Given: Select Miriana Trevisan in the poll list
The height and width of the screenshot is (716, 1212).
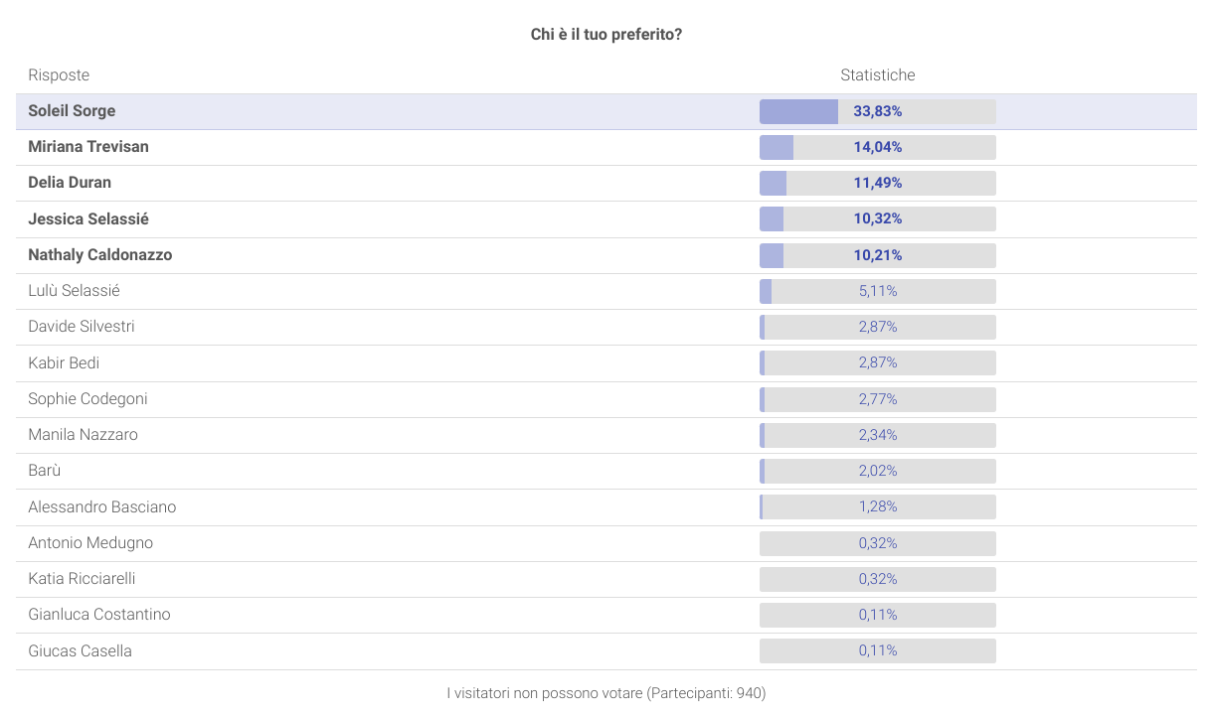Looking at the screenshot, I should coord(88,147).
